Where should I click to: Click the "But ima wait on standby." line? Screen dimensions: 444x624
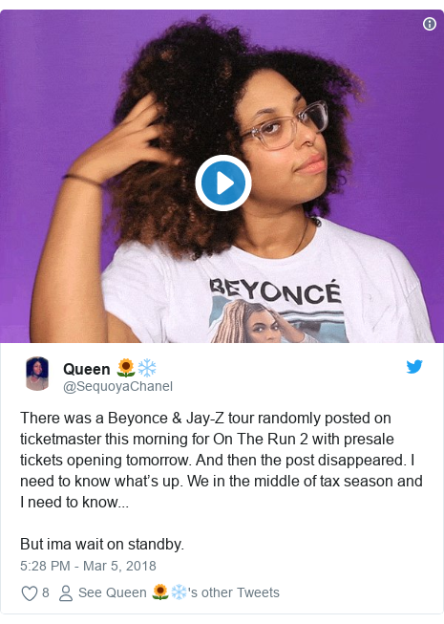click(x=102, y=544)
